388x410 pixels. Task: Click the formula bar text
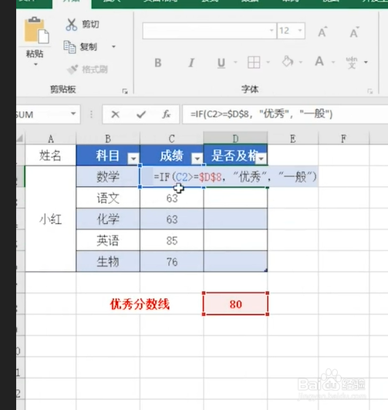[261, 114]
